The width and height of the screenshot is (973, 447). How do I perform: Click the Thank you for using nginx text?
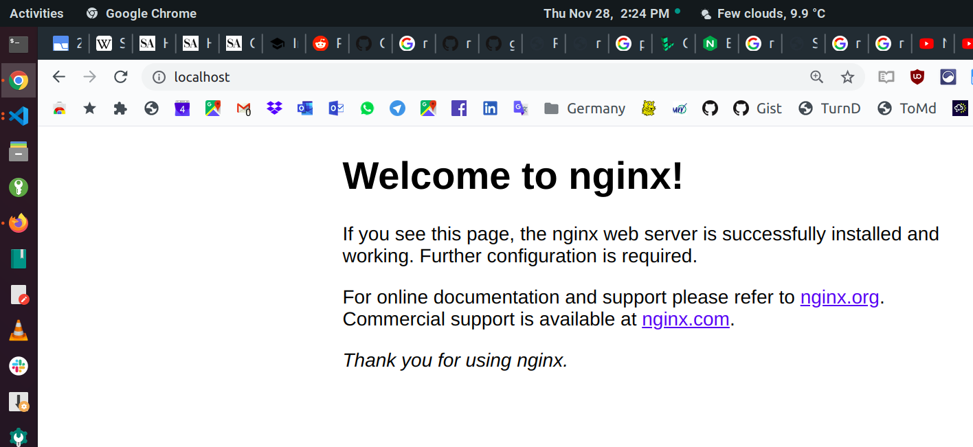456,360
